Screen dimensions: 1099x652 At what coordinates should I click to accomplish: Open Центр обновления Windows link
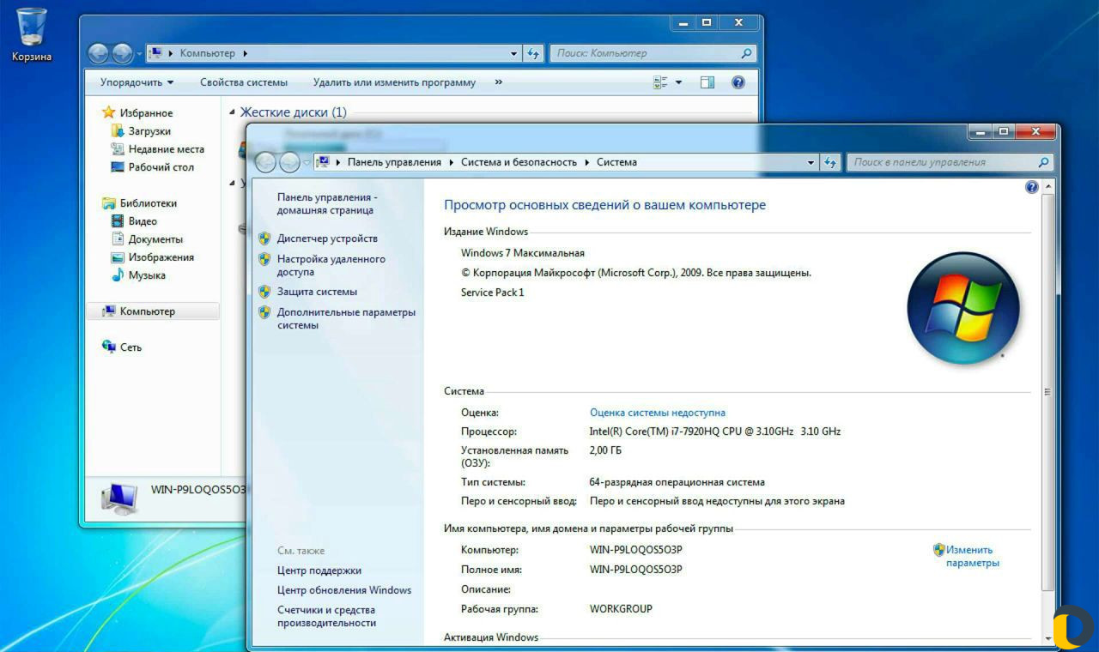(x=344, y=590)
